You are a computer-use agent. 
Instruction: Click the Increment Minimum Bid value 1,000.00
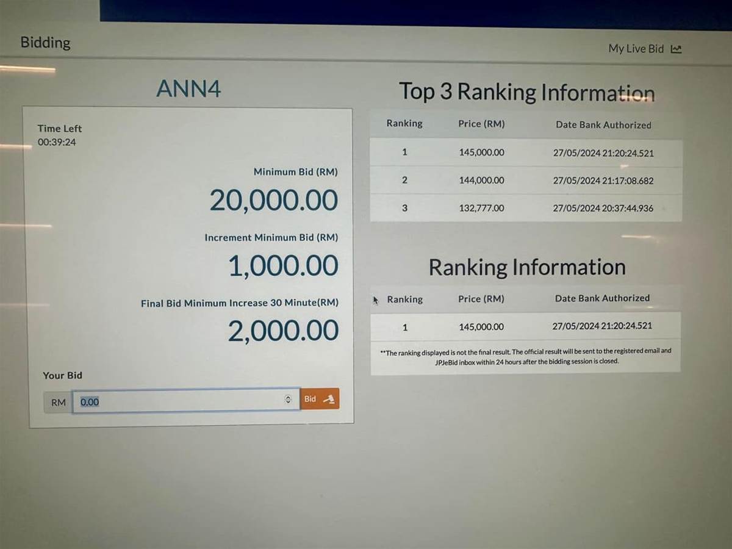(x=283, y=266)
